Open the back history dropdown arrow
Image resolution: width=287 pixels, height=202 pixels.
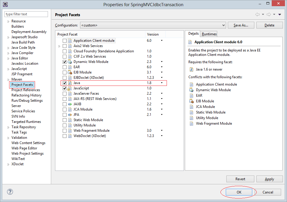click(263, 14)
